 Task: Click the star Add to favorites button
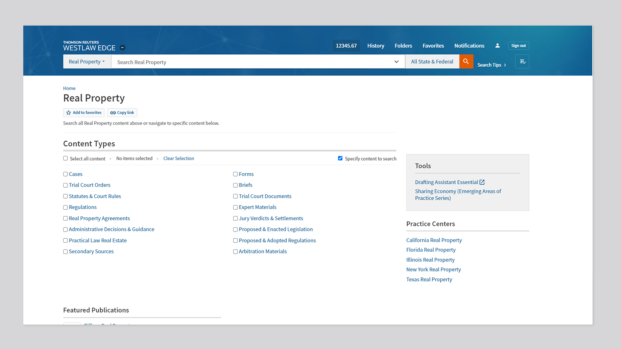pyautogui.click(x=84, y=113)
